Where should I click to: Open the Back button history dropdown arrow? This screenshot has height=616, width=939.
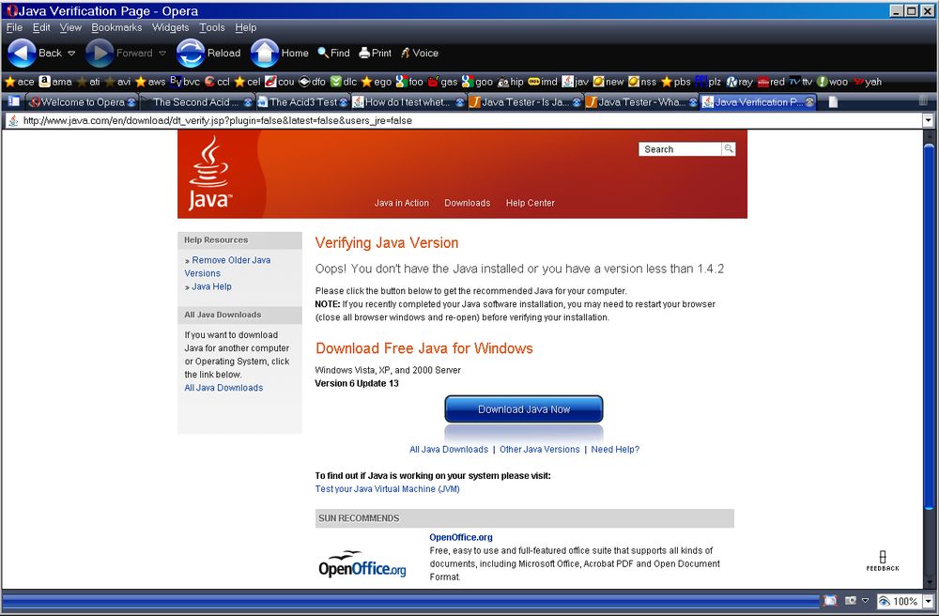[71, 54]
